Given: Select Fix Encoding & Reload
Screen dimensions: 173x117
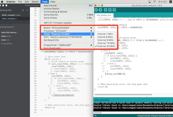Looking at the screenshot, I should (67, 12).
